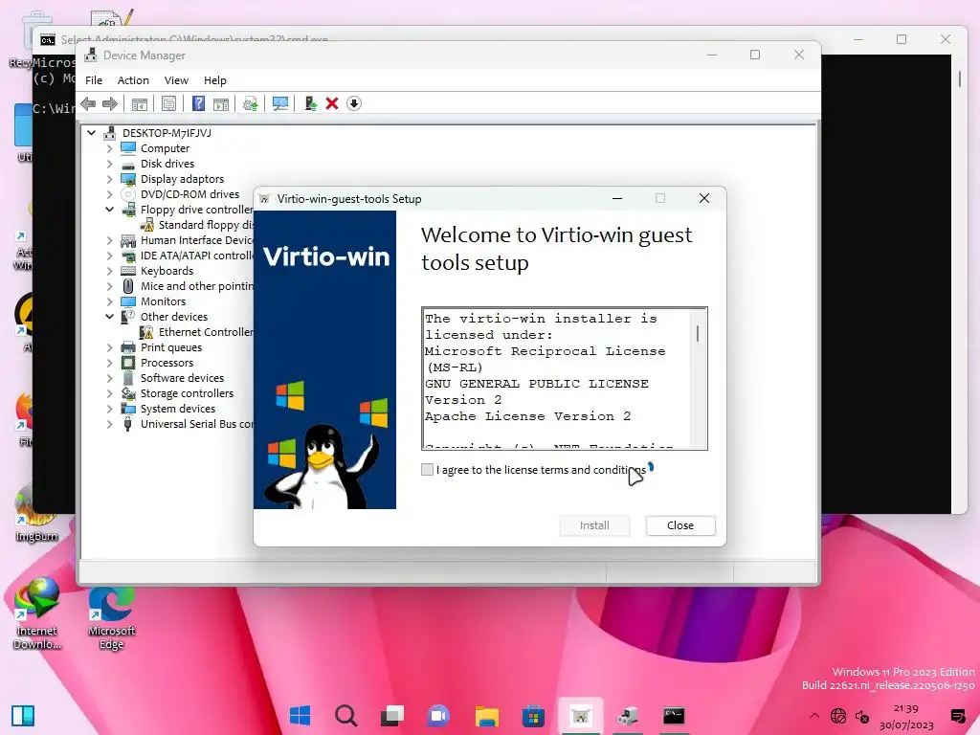Open the notification center icon

957,716
